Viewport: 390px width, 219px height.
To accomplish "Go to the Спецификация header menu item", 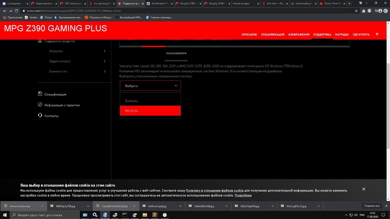I will tap(273, 35).
